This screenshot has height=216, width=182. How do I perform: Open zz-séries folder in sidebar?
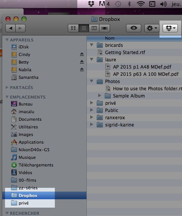28,188
